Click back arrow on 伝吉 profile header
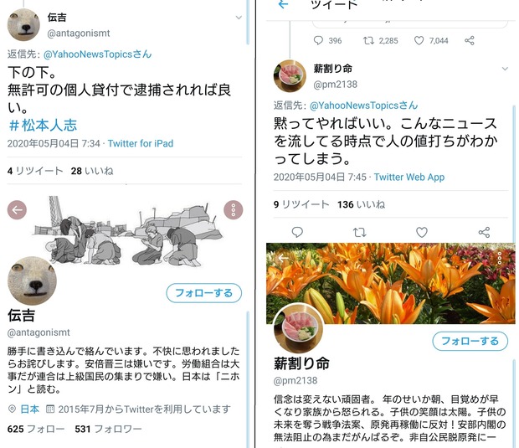Screen dimensions: 519x448 [17, 209]
